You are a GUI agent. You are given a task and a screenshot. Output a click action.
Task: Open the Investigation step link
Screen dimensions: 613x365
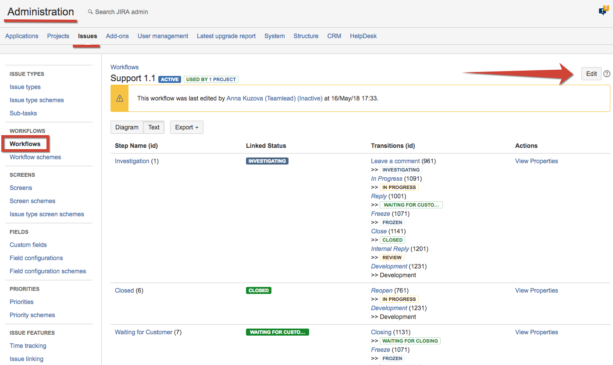pos(132,161)
